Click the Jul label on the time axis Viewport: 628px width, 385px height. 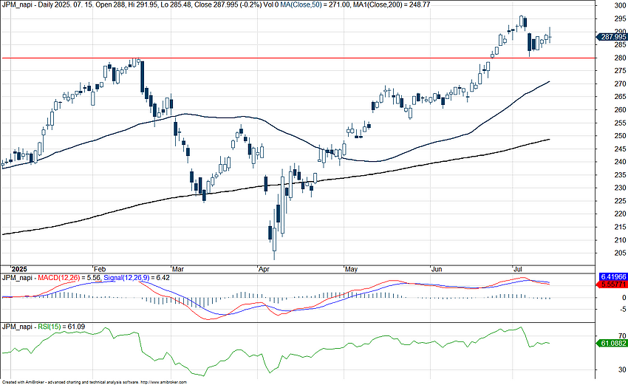pyautogui.click(x=518, y=269)
